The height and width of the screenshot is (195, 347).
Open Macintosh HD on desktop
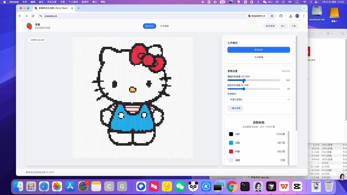(317, 13)
